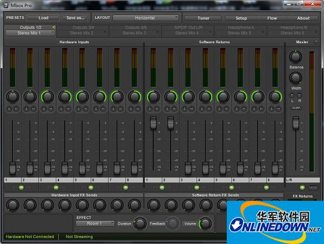The width and height of the screenshot is (324, 244).
Task: Click the effect Feedback knob
Action: (173, 223)
